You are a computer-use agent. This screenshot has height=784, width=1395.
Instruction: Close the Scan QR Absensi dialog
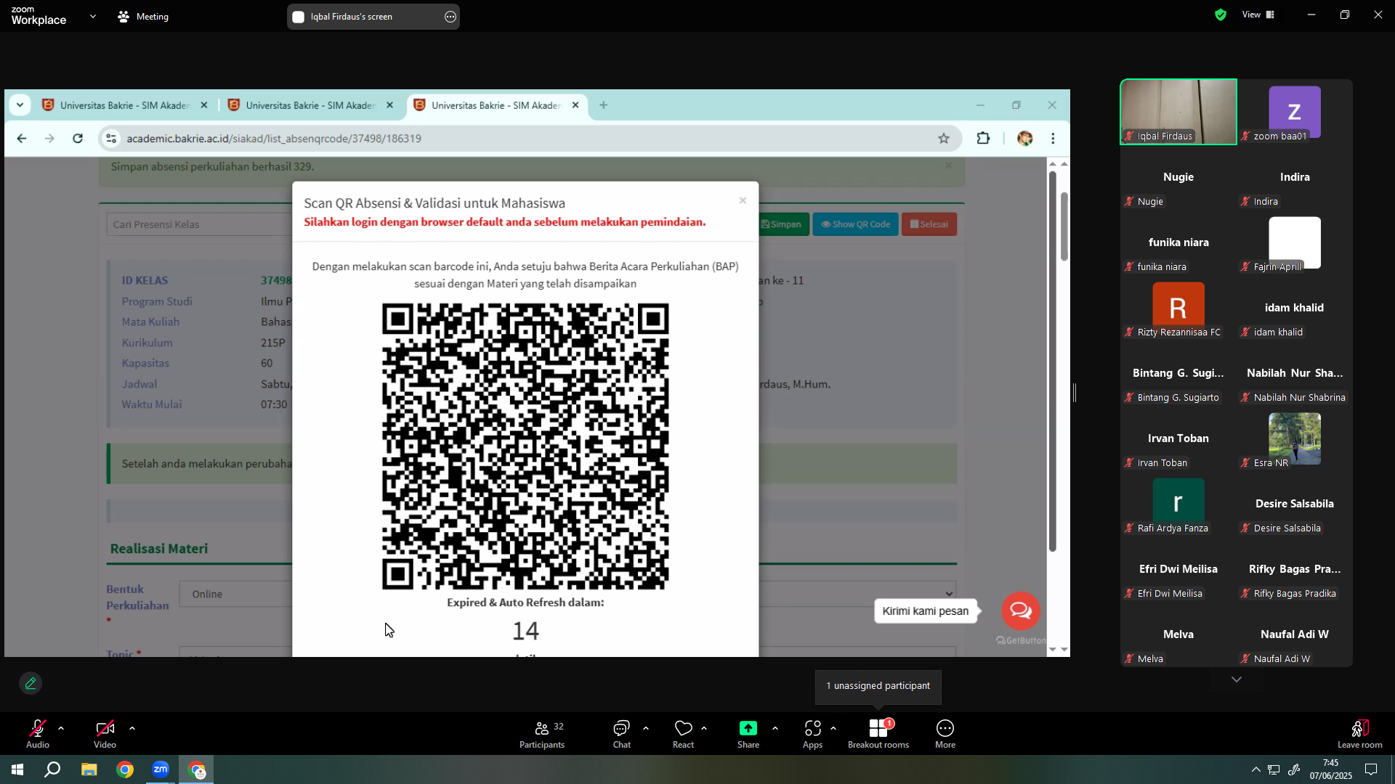pos(743,201)
